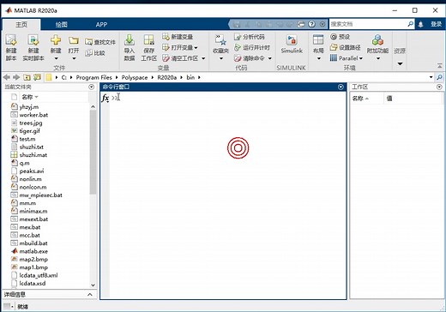Click the 搜索文档 search field
Image resolution: width=446 pixels, height=312 pixels.
point(368,24)
